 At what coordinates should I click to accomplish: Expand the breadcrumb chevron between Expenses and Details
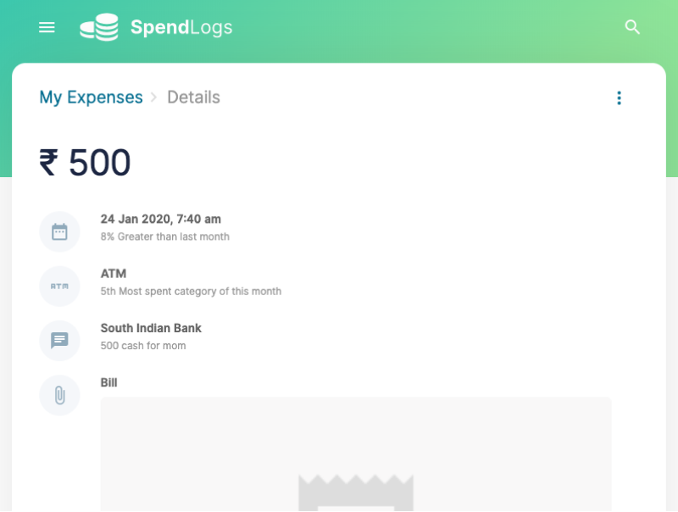pyautogui.click(x=153, y=97)
